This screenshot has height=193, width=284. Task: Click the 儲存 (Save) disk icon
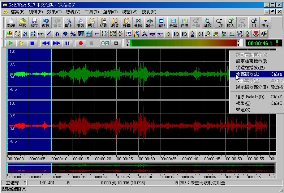point(34,23)
